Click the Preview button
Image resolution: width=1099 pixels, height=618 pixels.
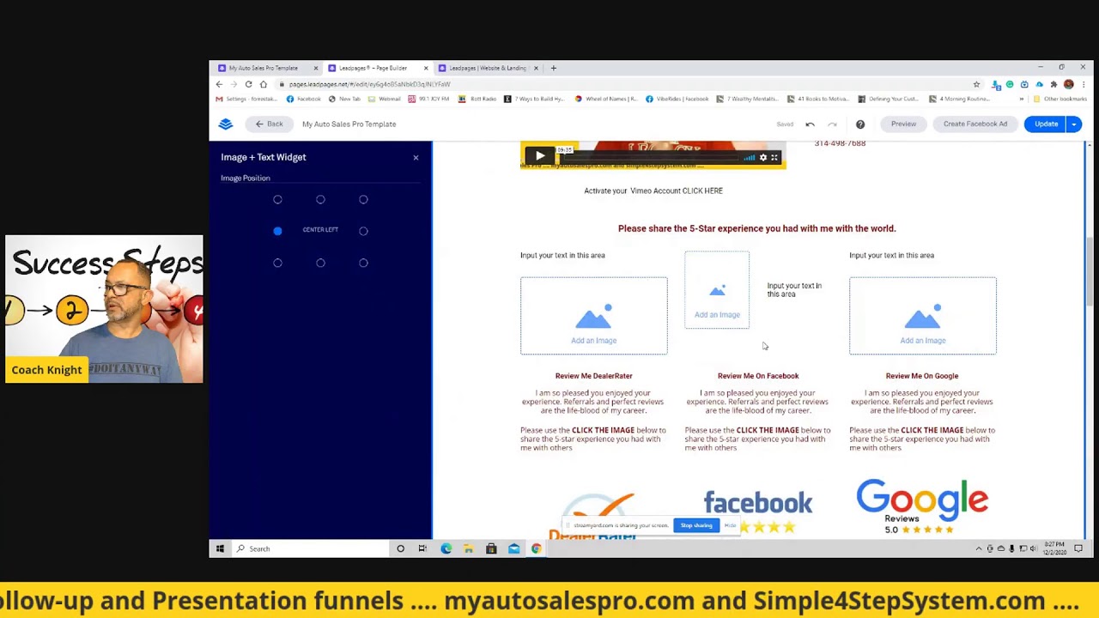click(903, 124)
